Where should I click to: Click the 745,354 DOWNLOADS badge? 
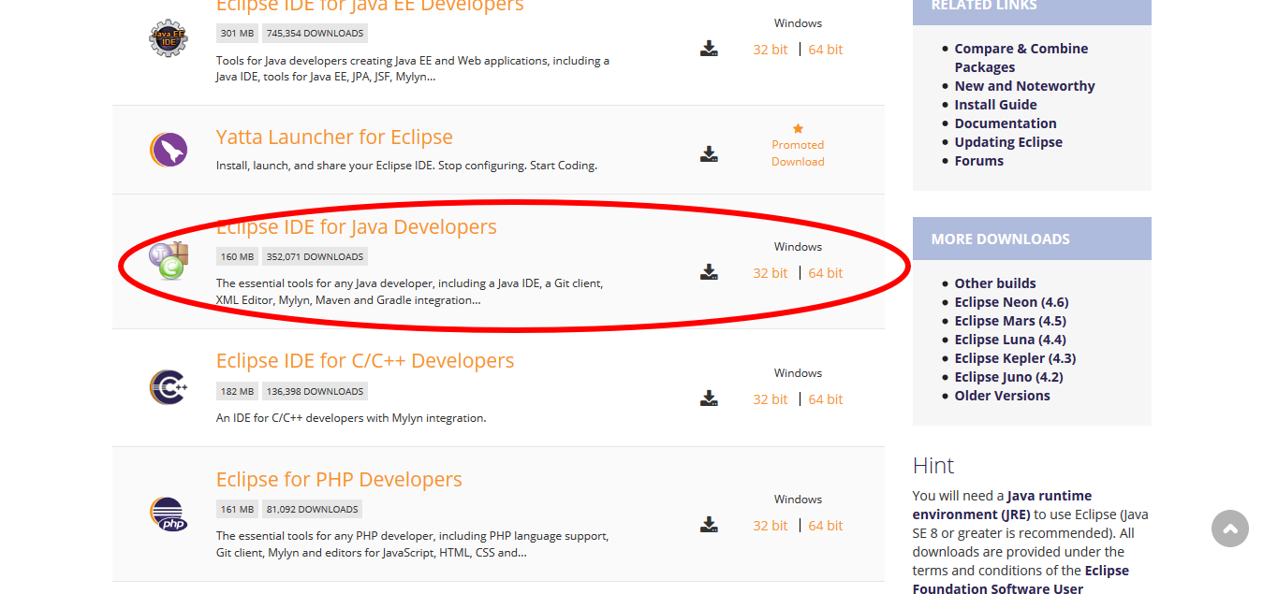315,34
